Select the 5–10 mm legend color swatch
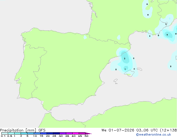The height and width of the screenshot is (137, 177). [x=30, y=133]
